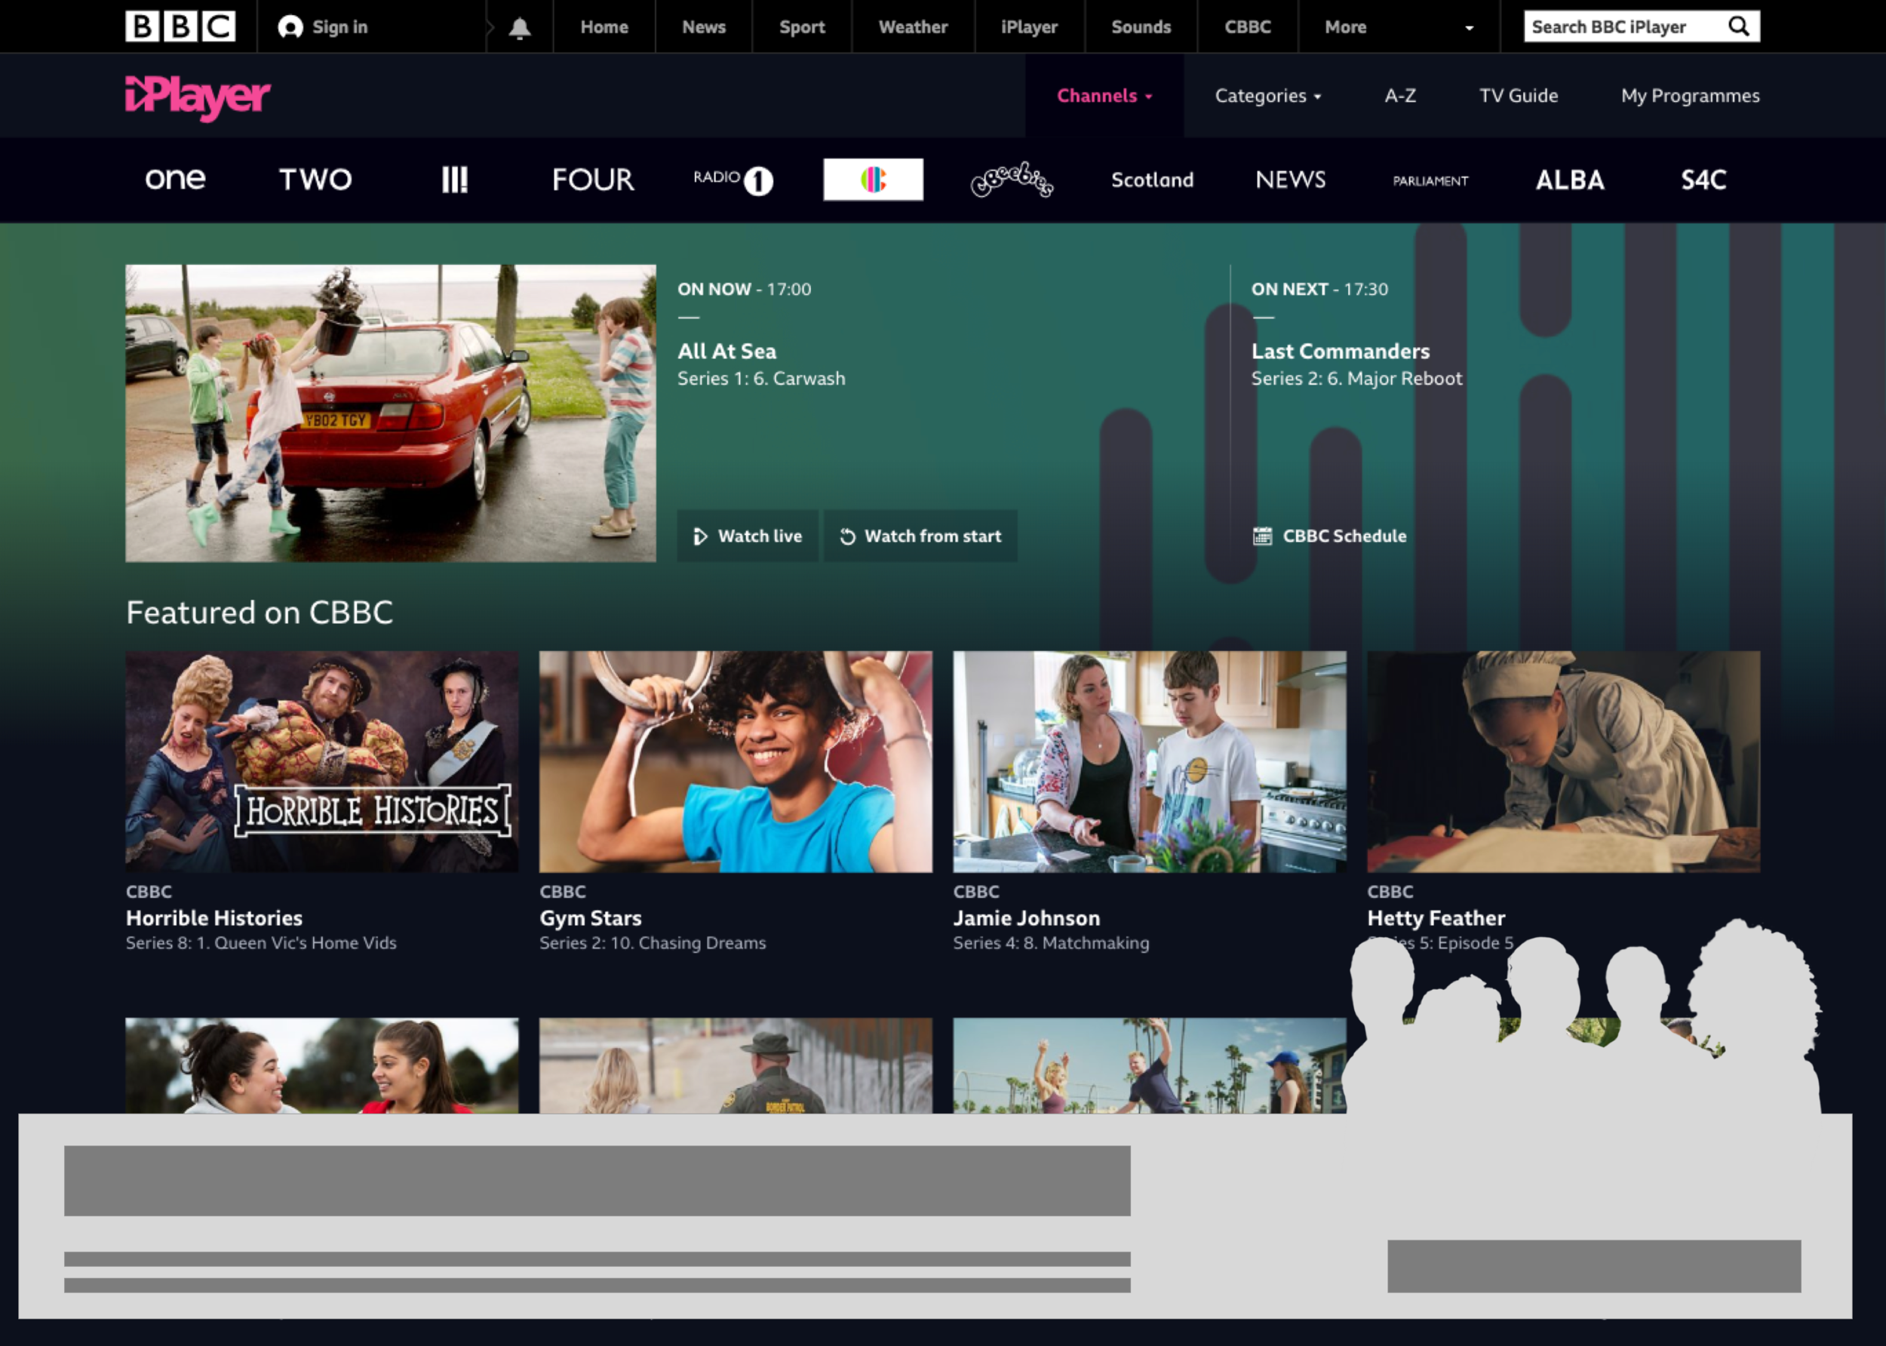The image size is (1886, 1346).
Task: Select the Radio 1 channel logo
Action: pyautogui.click(x=733, y=179)
